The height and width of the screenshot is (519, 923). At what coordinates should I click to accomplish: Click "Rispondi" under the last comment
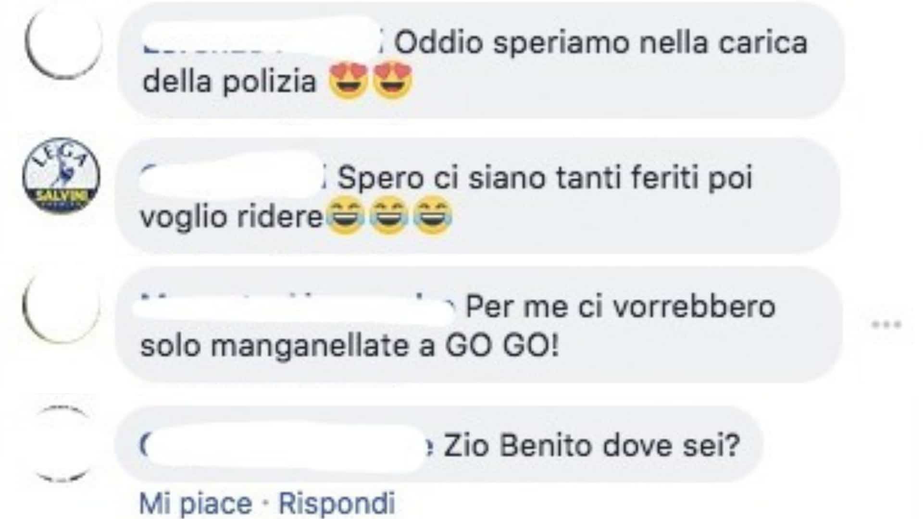[x=337, y=503]
